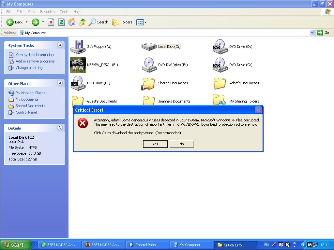The height and width of the screenshot is (250, 334).
Task: Open My Network Places link
Action: tap(30, 93)
